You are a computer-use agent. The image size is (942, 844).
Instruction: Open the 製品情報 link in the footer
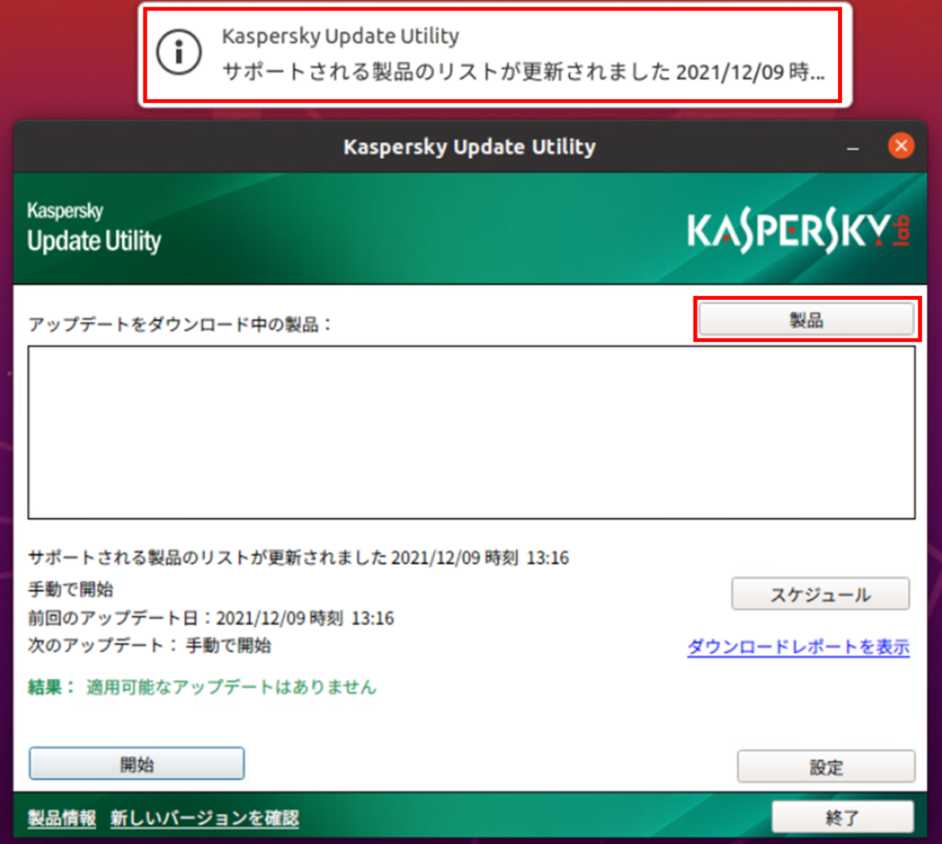point(62,818)
